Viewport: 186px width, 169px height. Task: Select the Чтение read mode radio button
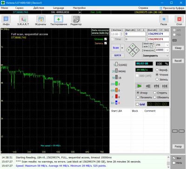(157, 74)
